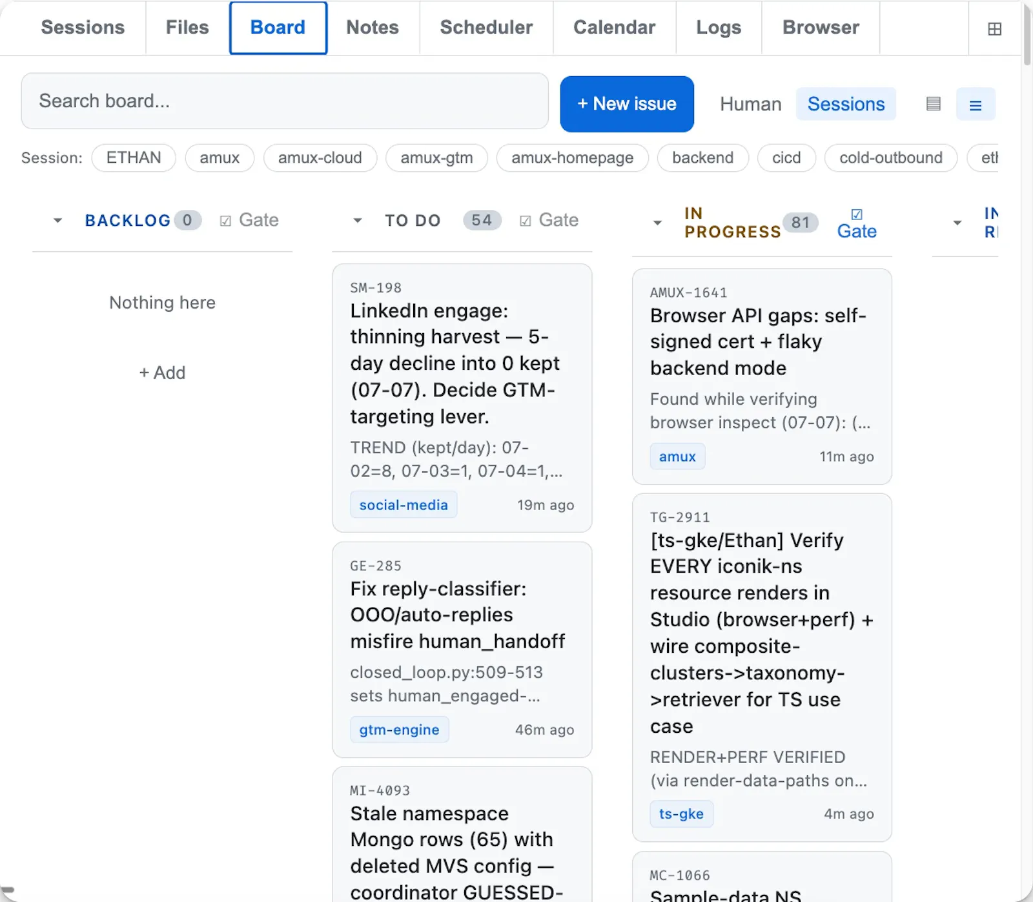The width and height of the screenshot is (1033, 902).
Task: Click the gtm-engine tag on GE-285
Action: (399, 730)
